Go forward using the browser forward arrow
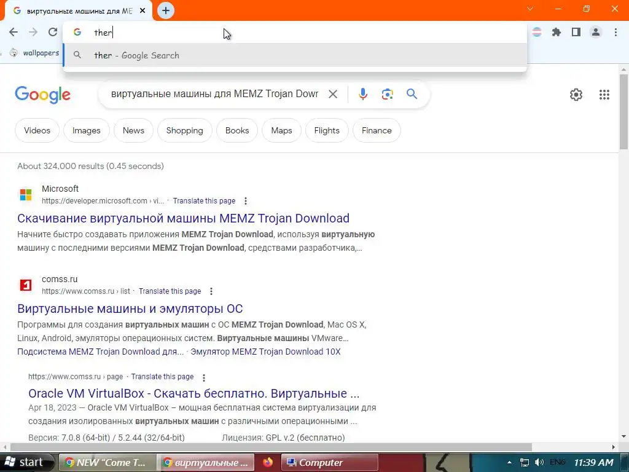629x472 pixels. [x=33, y=32]
